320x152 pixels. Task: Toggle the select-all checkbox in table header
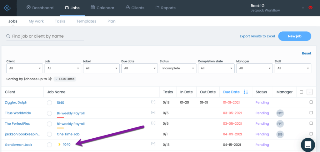[301, 92]
